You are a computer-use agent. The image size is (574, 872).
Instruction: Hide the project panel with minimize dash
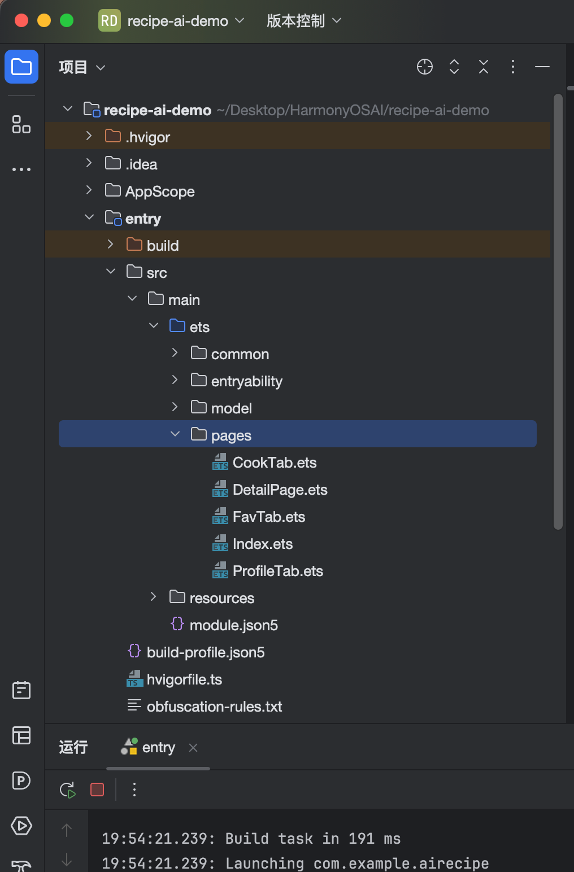tap(542, 67)
